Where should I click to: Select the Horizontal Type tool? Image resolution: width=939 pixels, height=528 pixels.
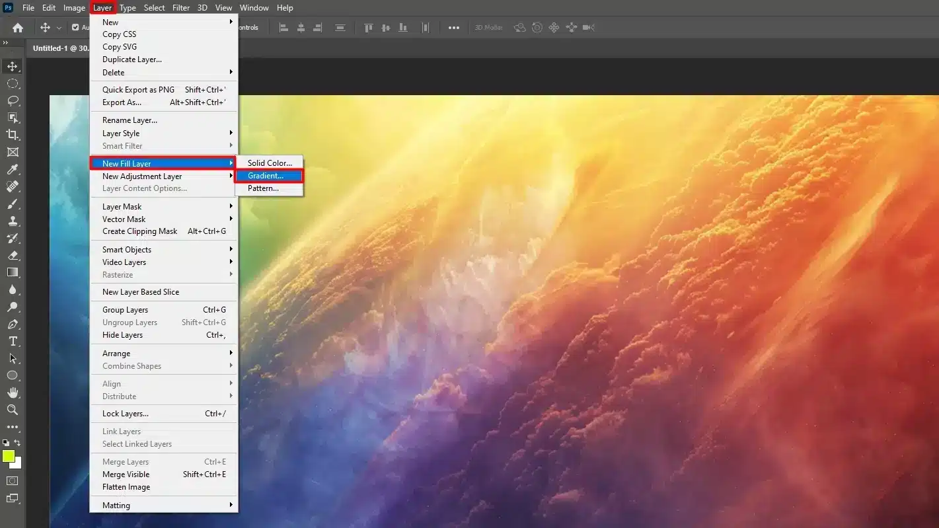click(x=13, y=341)
